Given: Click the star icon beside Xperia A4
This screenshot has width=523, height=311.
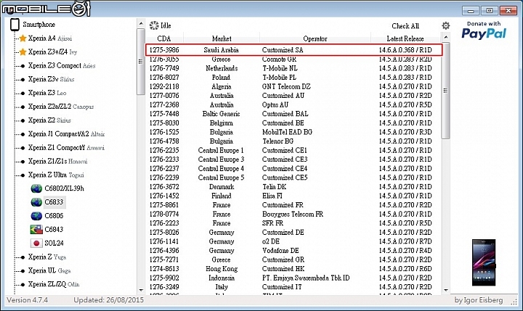Looking at the screenshot, I should point(23,38).
